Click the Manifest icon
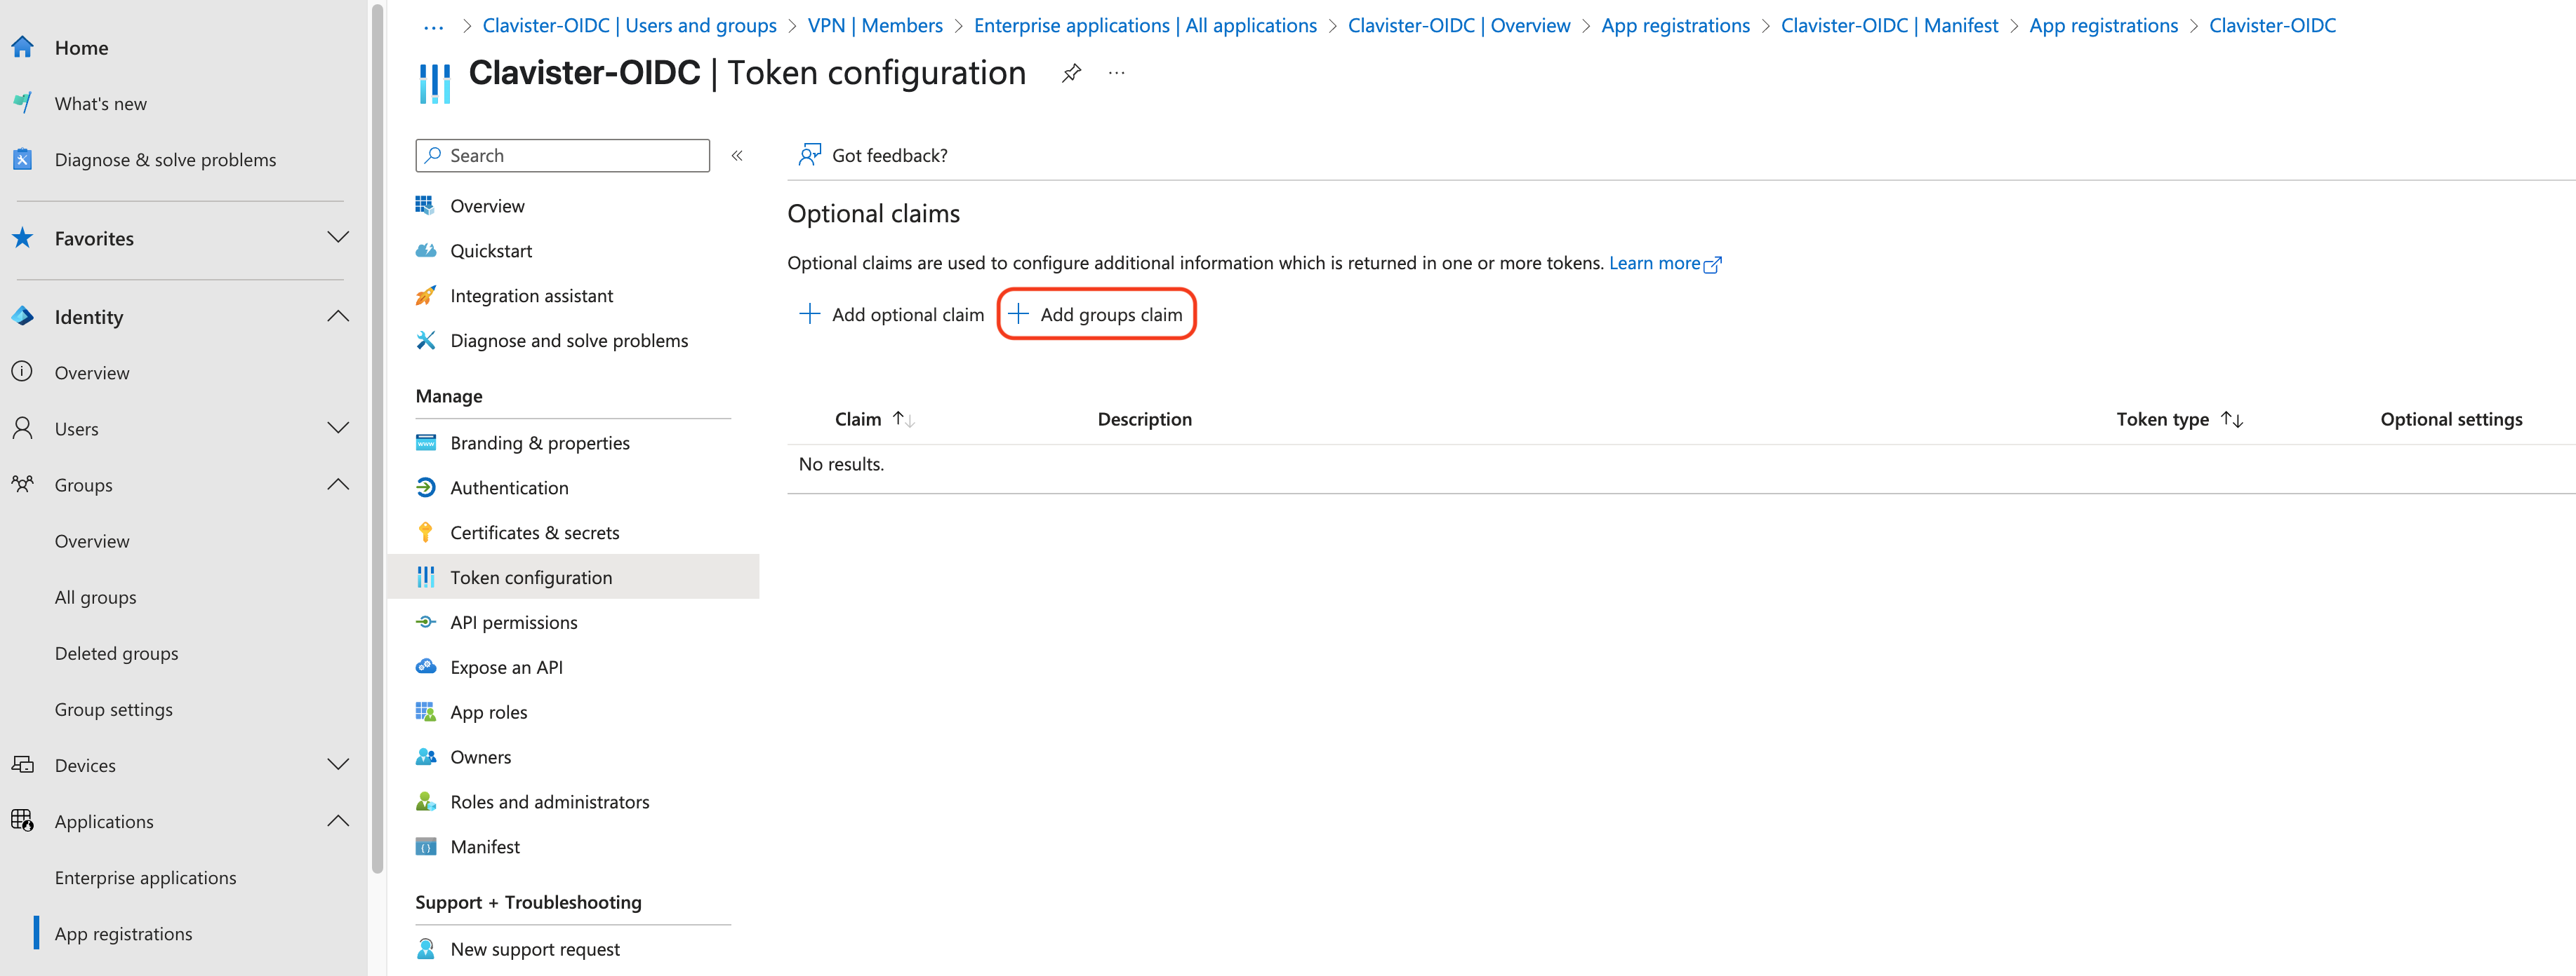 [426, 846]
